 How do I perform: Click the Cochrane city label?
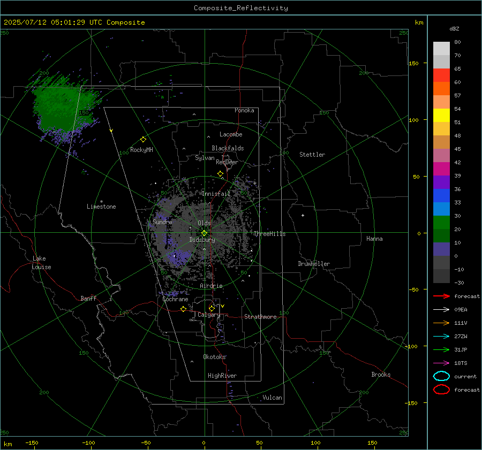point(175,299)
